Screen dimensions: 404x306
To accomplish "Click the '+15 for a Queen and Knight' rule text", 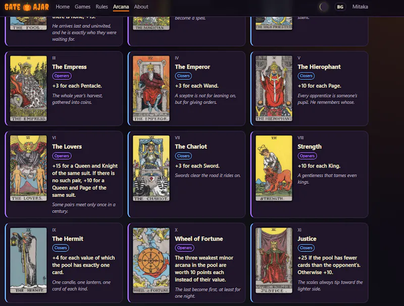I will point(85,180).
